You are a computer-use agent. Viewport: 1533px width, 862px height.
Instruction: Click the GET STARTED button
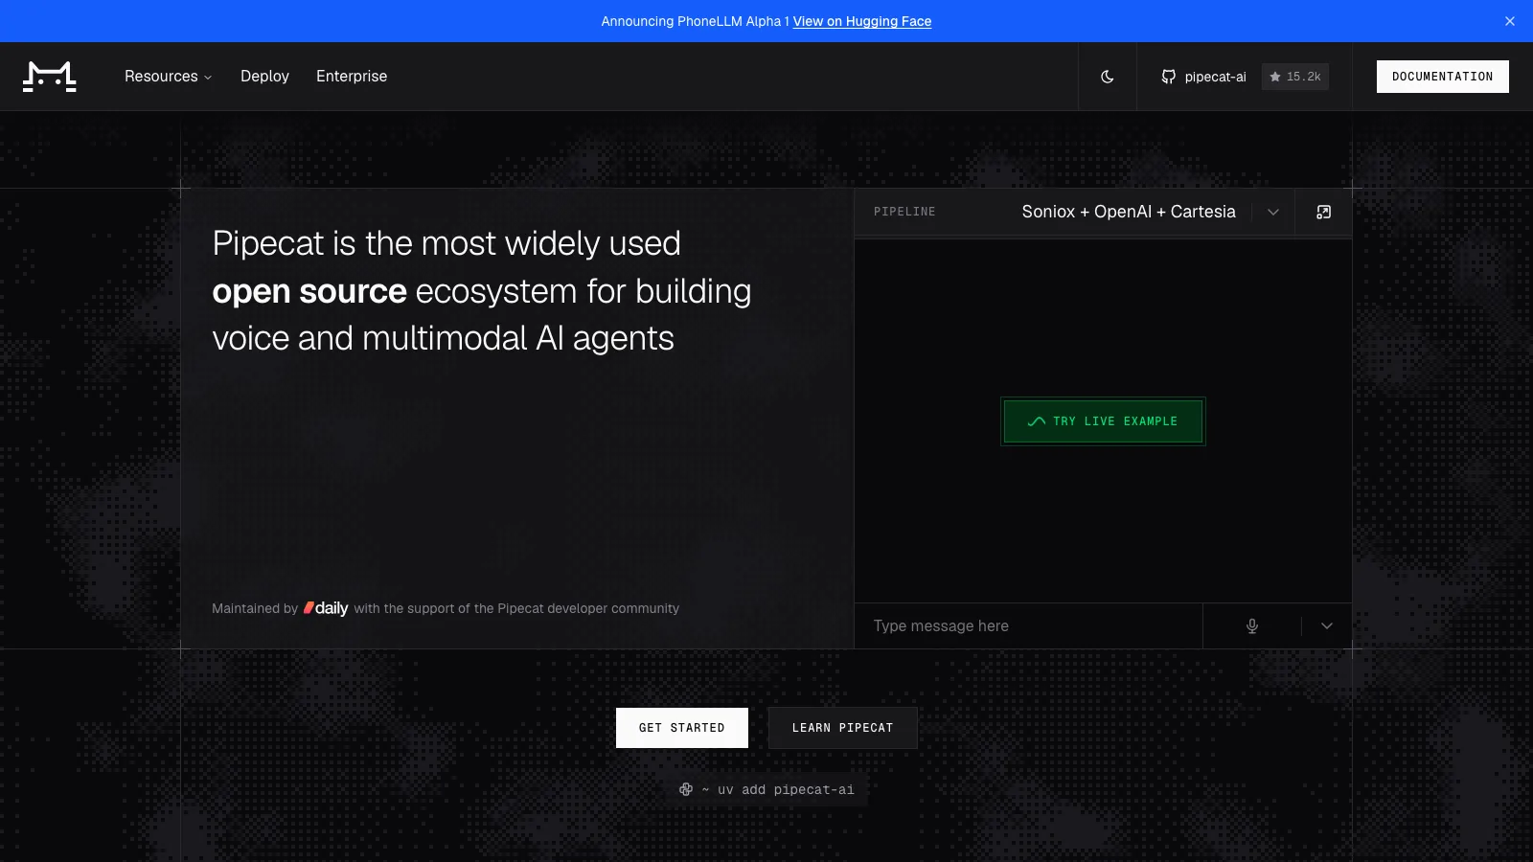[x=682, y=728]
